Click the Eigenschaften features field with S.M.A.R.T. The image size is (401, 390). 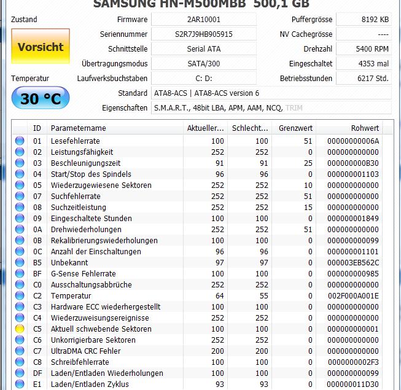click(x=271, y=108)
